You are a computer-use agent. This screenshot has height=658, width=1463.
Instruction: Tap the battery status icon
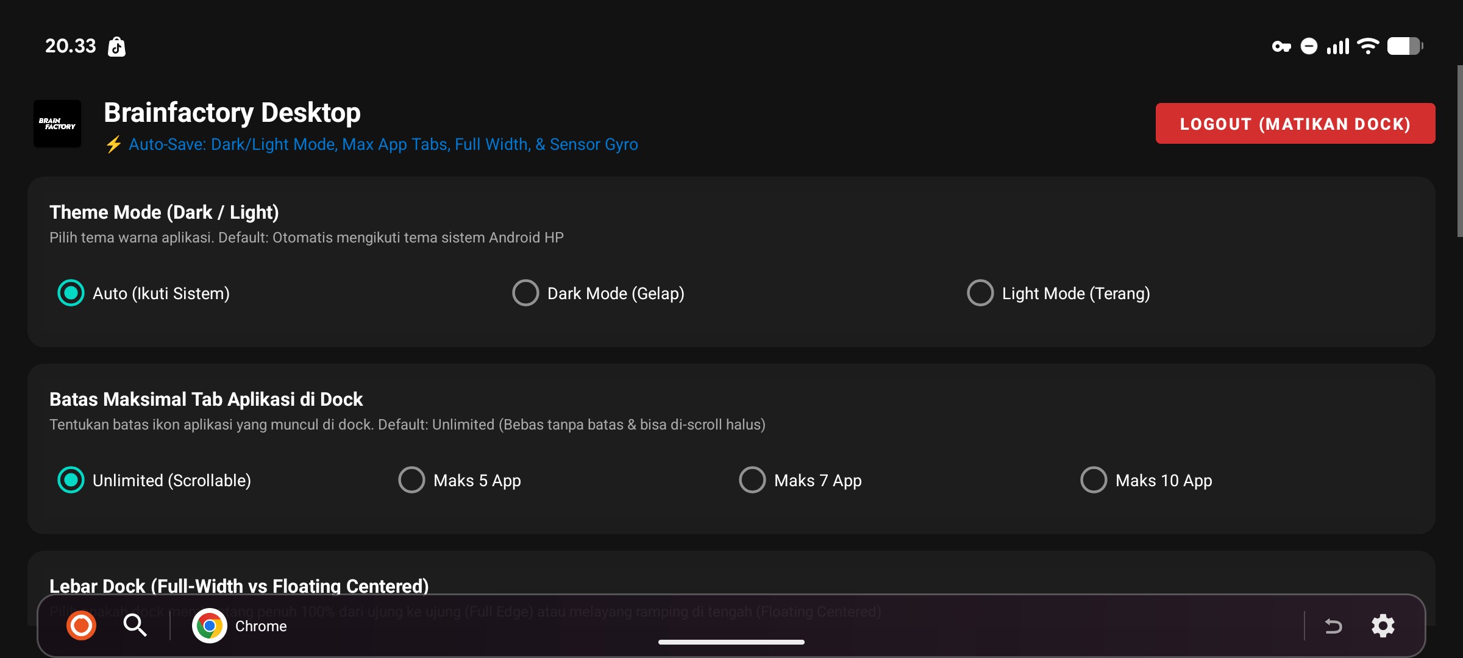pos(1405,46)
